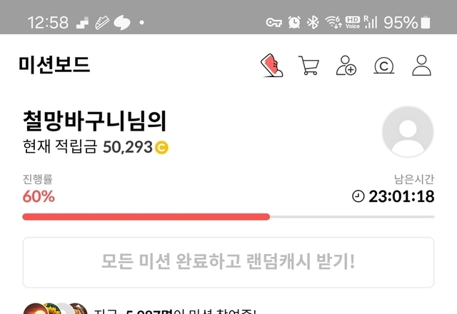This screenshot has width=457, height=314.
Task: Tap the 현재 적립금 50,293 balance
Action: click(96, 147)
